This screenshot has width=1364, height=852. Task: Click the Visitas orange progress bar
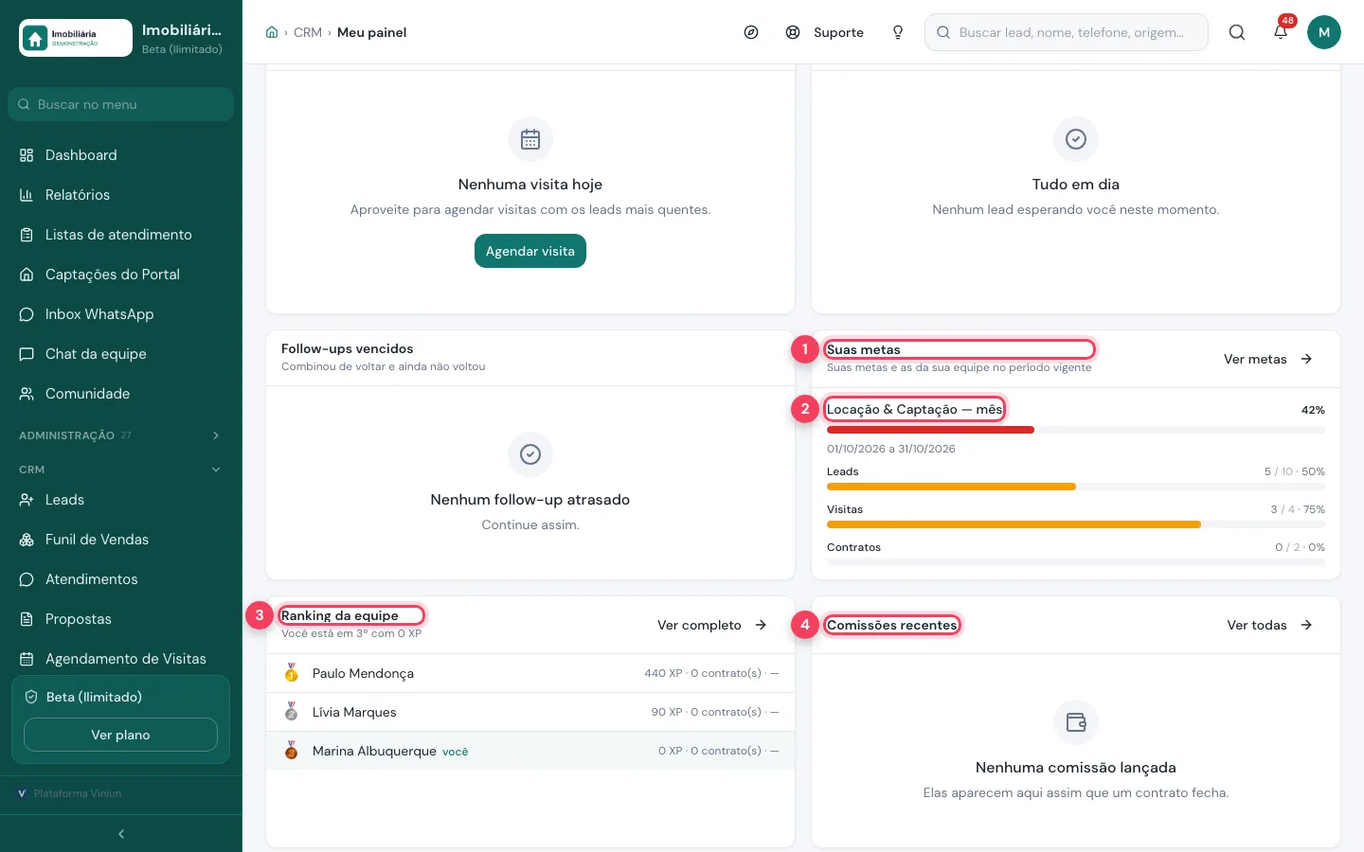click(1014, 524)
